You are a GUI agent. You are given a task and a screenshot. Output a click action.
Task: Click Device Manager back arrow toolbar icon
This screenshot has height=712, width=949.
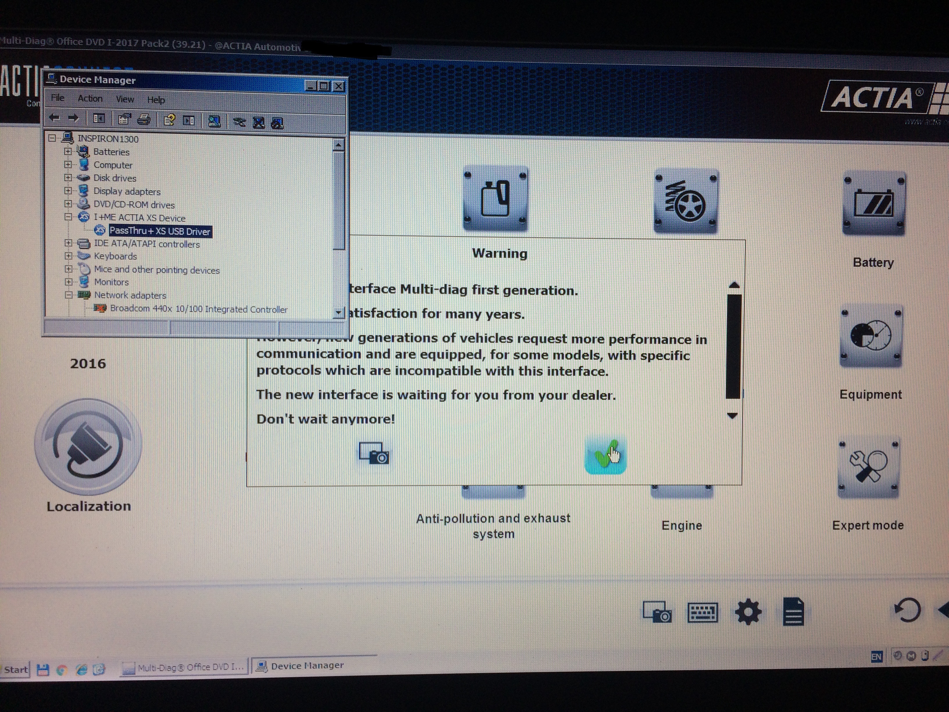(54, 118)
